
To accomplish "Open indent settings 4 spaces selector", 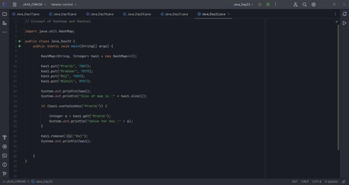I will click(331, 182).
